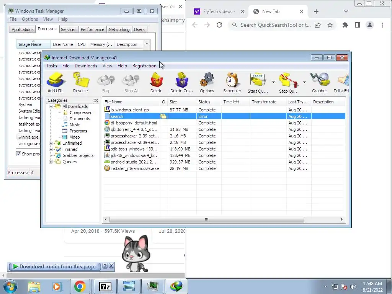
Task: Sort by Size column header
Action: coord(182,102)
